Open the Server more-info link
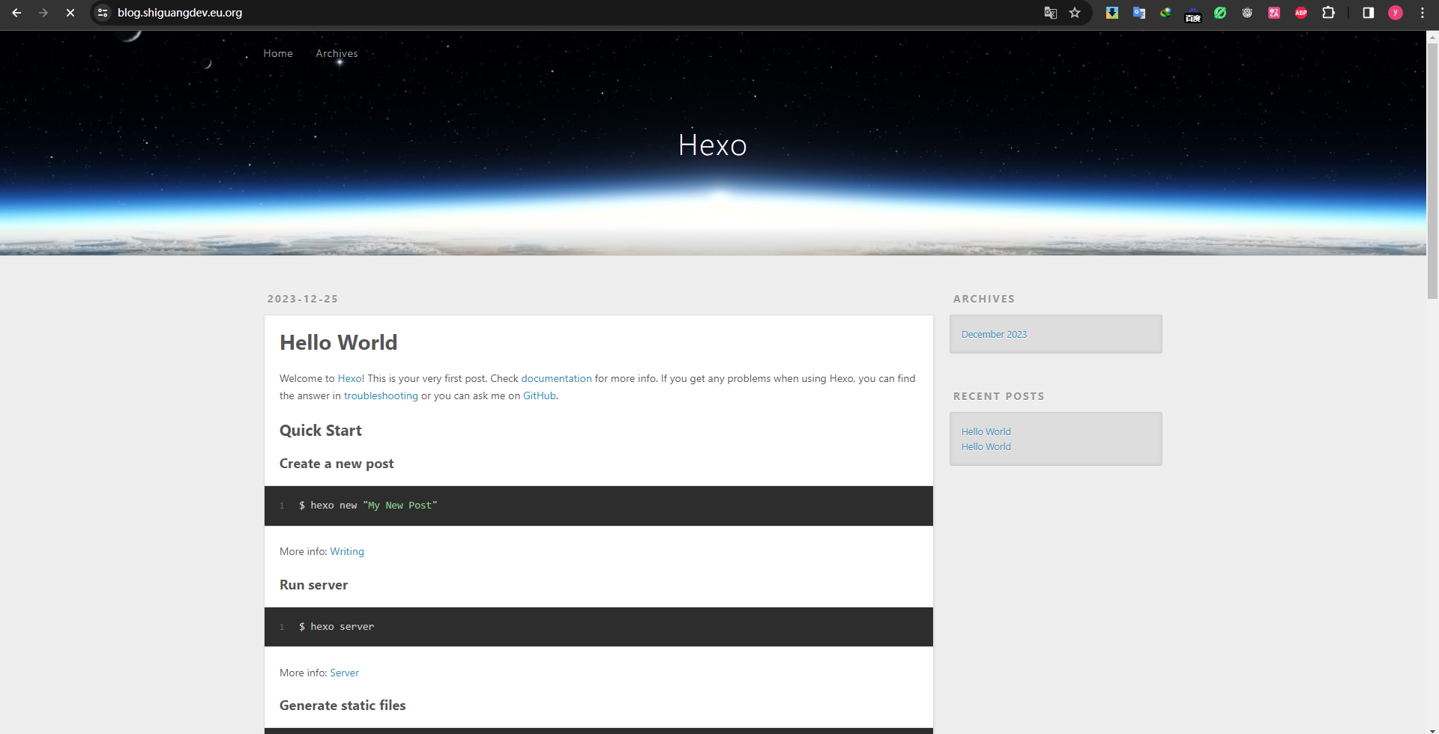Viewport: 1439px width, 734px height. (x=345, y=673)
